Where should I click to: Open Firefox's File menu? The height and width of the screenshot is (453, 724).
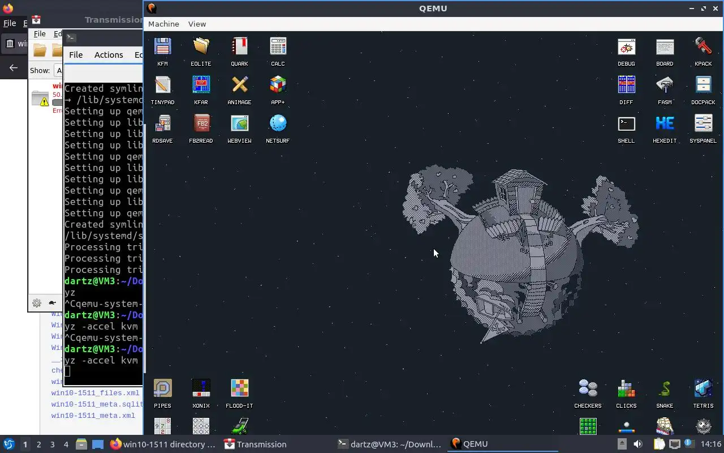click(10, 23)
